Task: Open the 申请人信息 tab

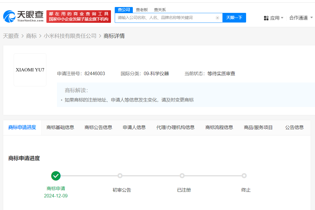Action: (134, 127)
